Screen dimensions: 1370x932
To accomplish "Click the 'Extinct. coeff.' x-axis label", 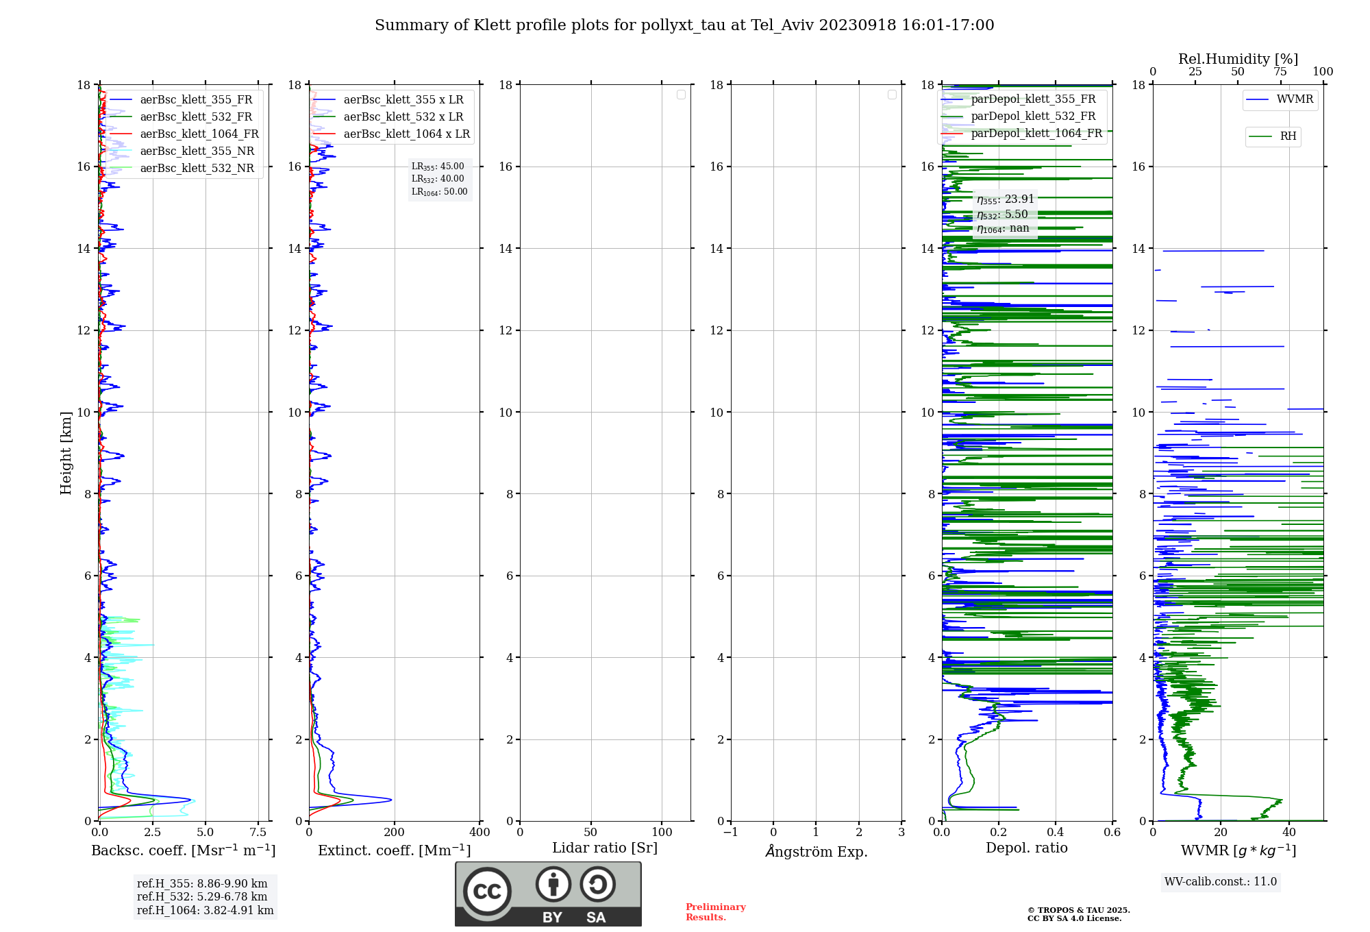I will coord(395,850).
